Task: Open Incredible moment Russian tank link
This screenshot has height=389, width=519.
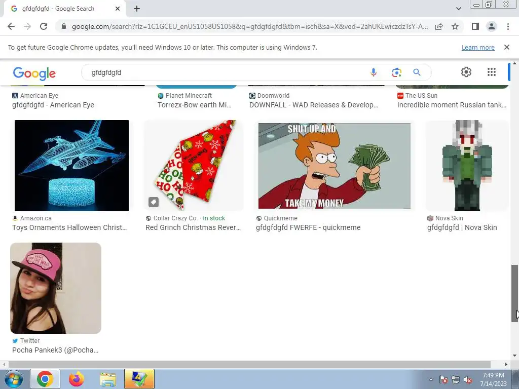Action: (x=452, y=105)
